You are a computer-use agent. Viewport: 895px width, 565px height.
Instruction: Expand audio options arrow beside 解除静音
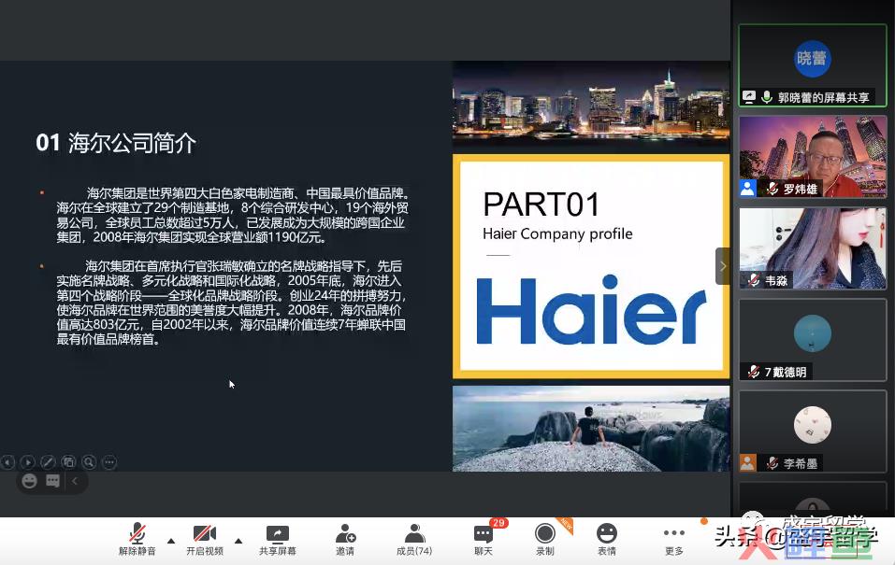coord(170,541)
